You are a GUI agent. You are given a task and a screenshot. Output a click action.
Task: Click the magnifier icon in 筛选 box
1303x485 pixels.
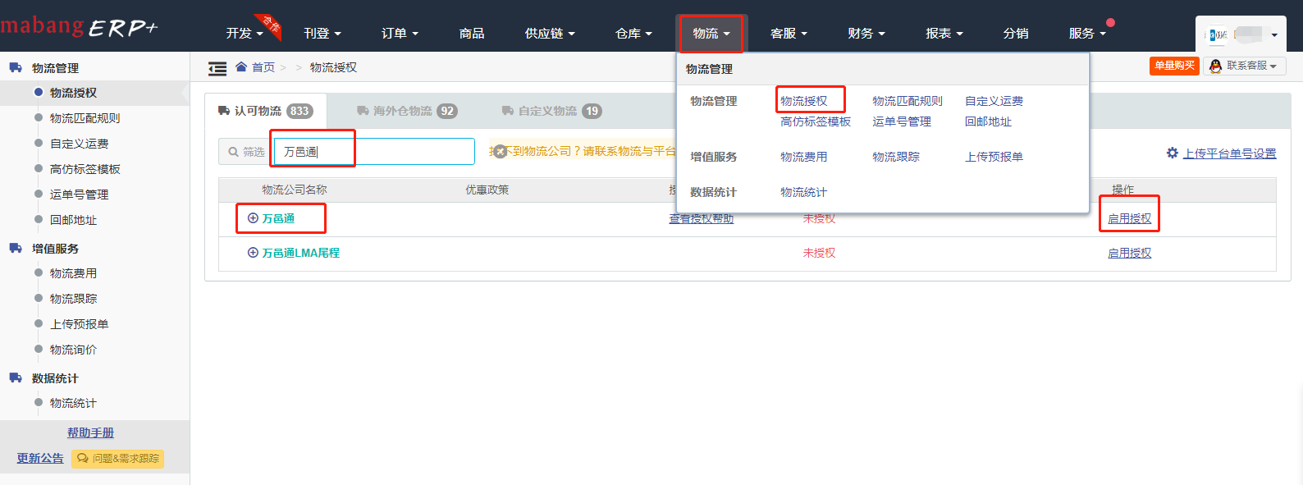click(x=233, y=152)
